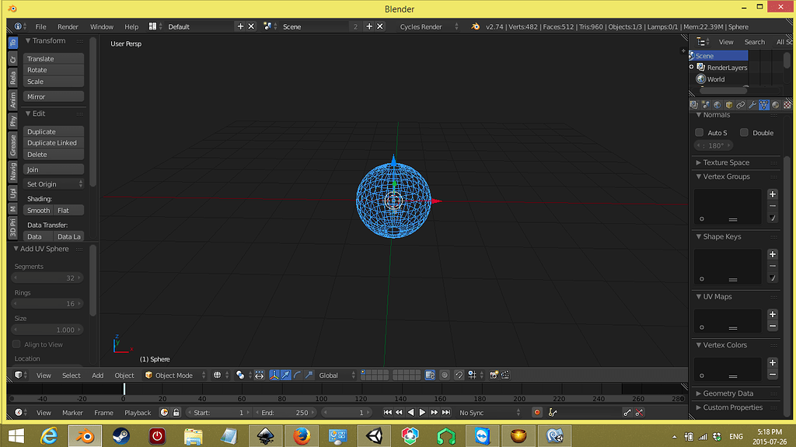Open the Global orientation dropdown

point(336,375)
